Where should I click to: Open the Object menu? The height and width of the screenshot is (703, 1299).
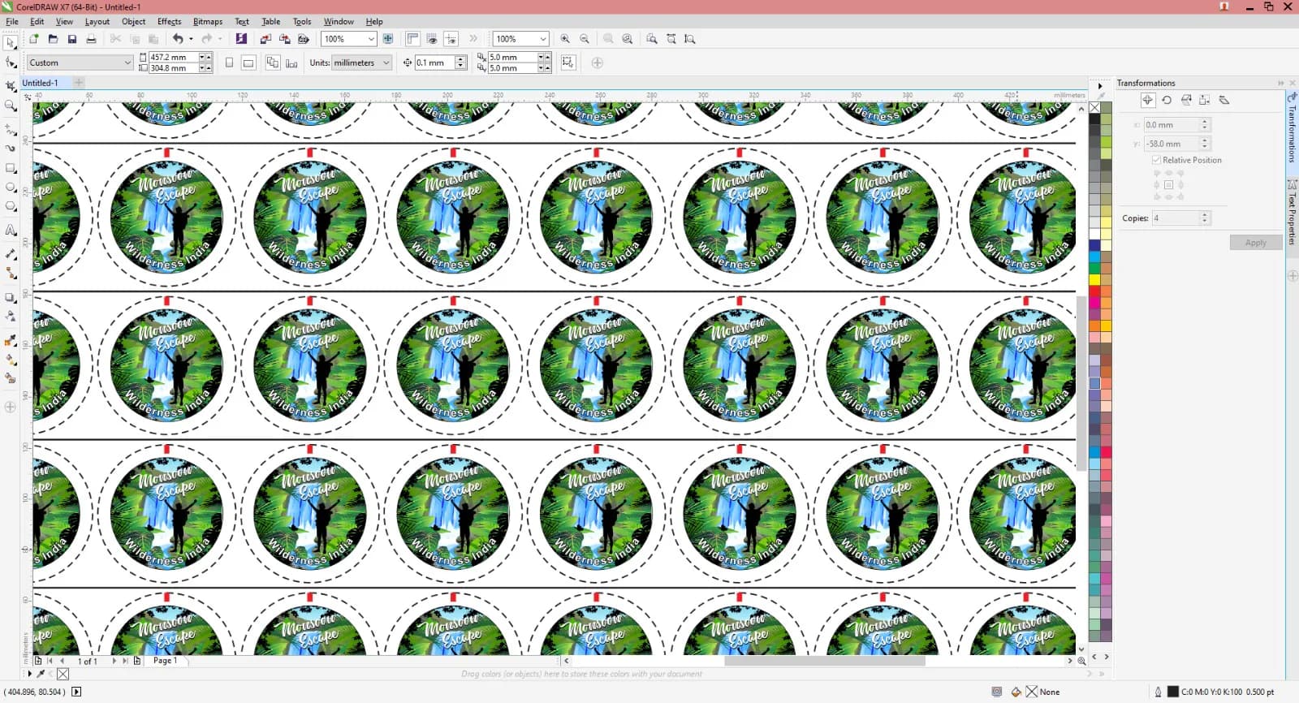tap(134, 22)
